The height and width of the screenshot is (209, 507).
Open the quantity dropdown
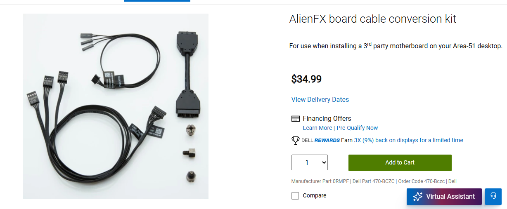coord(310,162)
